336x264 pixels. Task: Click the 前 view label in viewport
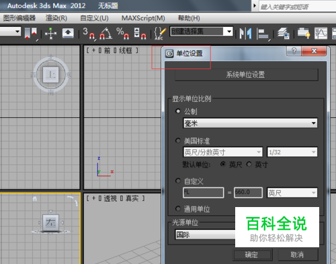pyautogui.click(x=107, y=51)
